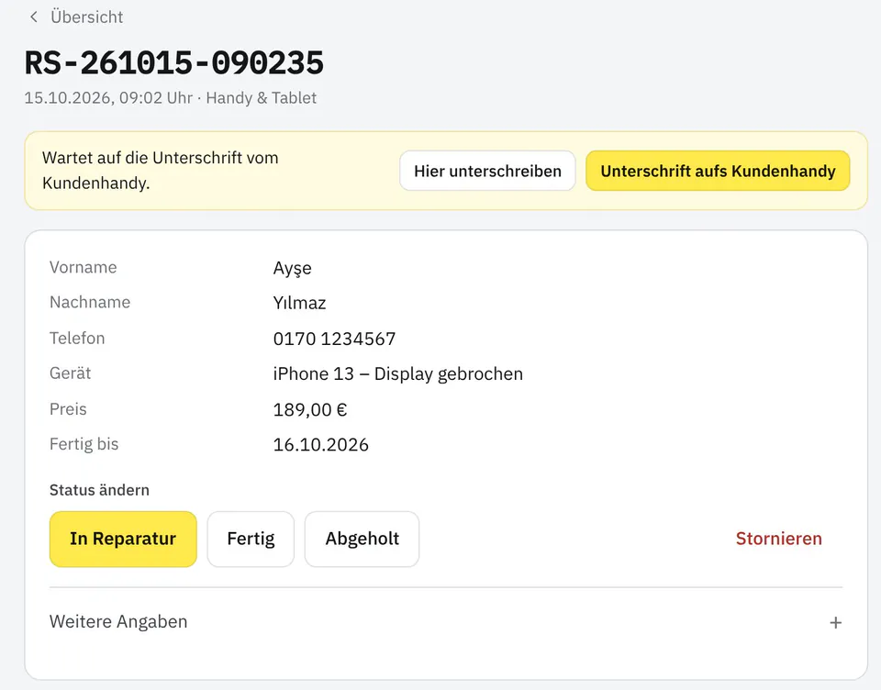
Task: Click the Gerät label
Action: [71, 373]
